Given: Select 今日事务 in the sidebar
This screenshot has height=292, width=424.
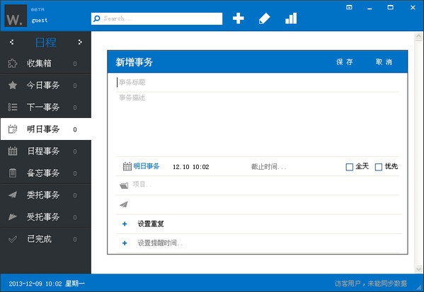Looking at the screenshot, I should [46, 86].
